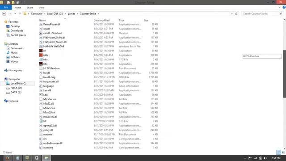The height and width of the screenshot is (161, 286).
Task: Open the File ribbon tab
Action: (6, 8)
